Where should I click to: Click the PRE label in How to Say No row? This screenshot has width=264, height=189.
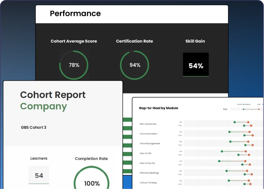tap(181, 161)
